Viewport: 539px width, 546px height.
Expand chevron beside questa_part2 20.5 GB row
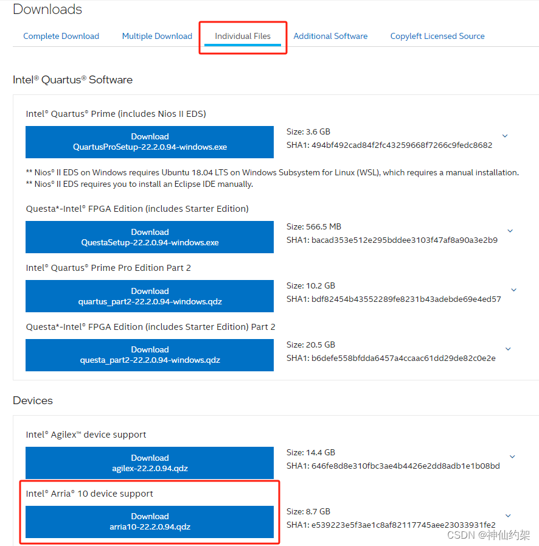click(x=508, y=349)
